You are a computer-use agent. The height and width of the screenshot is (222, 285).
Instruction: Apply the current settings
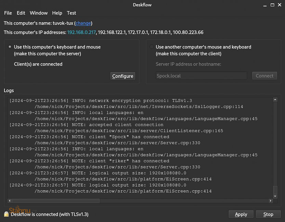click(x=241, y=214)
